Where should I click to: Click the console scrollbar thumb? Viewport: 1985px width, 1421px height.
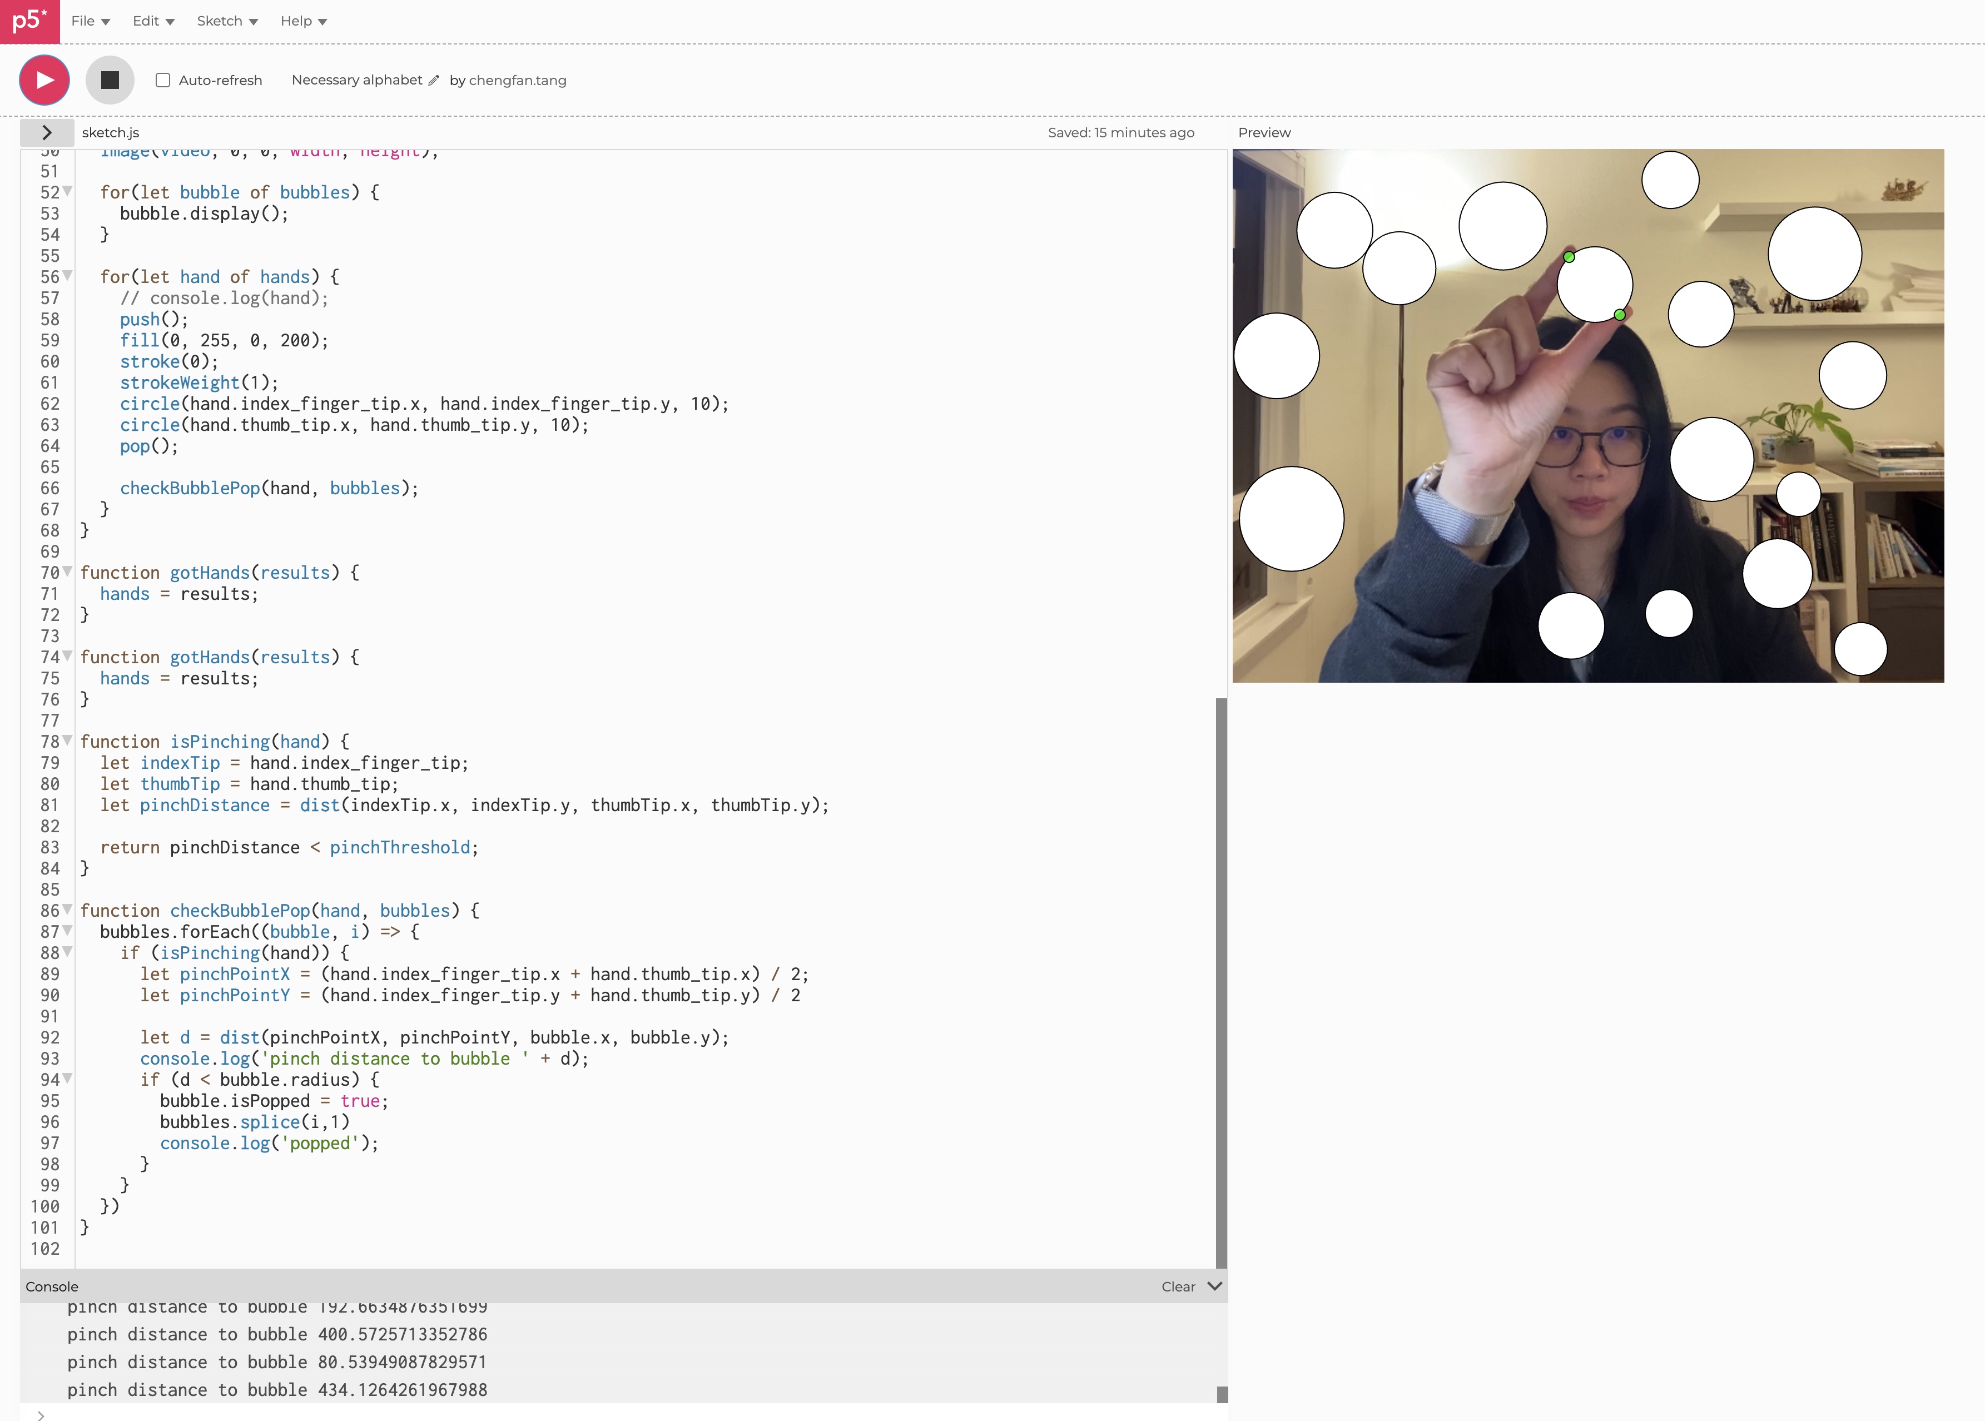pyautogui.click(x=1223, y=1395)
